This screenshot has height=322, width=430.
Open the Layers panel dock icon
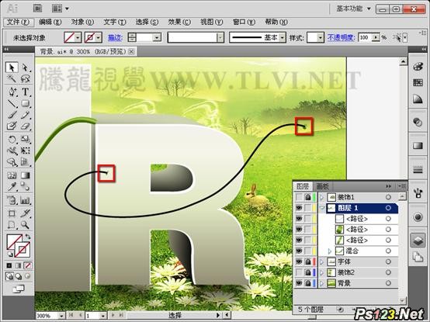[418, 241]
